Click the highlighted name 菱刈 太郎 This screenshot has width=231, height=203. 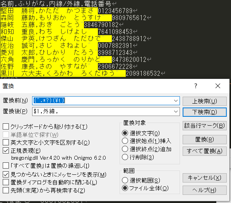coord(18,53)
